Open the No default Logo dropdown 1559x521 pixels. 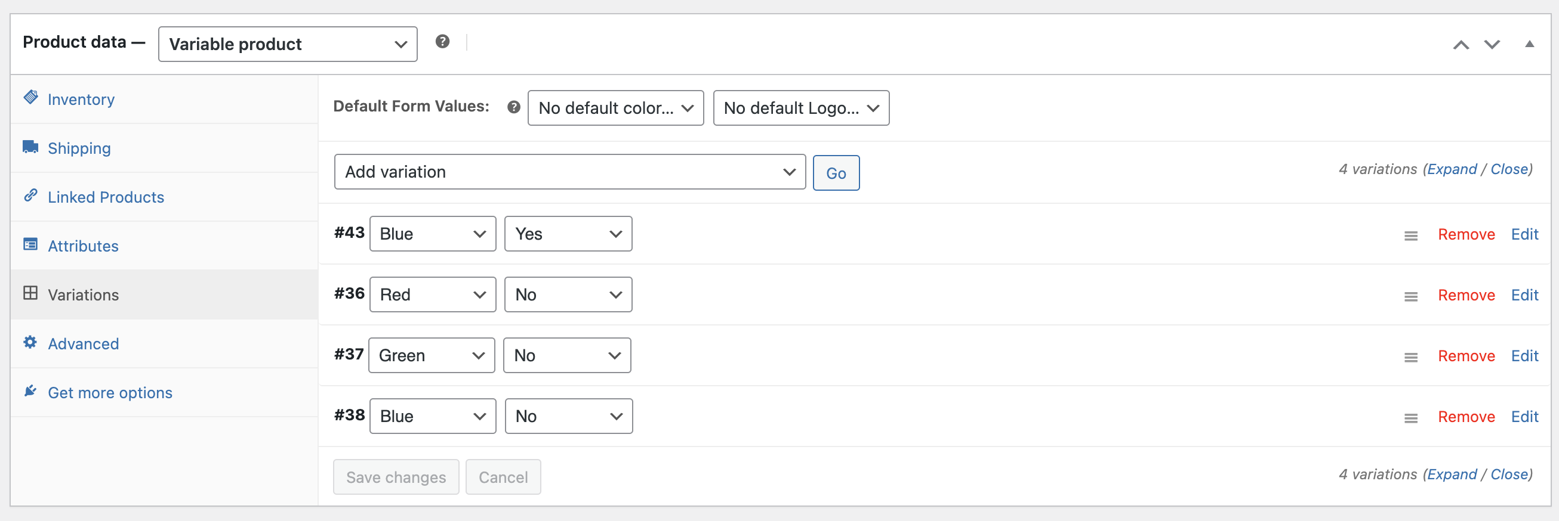point(800,108)
